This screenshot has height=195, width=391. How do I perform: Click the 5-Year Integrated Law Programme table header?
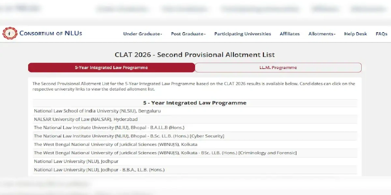point(195,103)
